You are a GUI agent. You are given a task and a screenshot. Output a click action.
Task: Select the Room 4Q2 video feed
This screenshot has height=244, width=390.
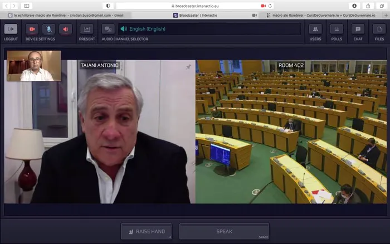(291, 131)
